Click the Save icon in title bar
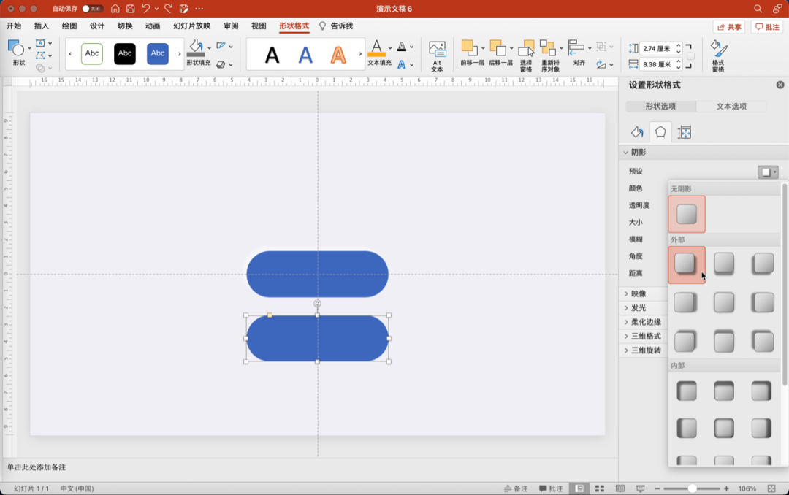 (130, 9)
